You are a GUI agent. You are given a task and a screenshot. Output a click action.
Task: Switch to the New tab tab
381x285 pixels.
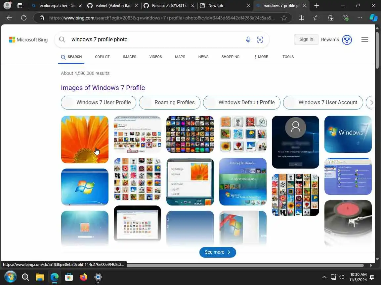(x=216, y=6)
